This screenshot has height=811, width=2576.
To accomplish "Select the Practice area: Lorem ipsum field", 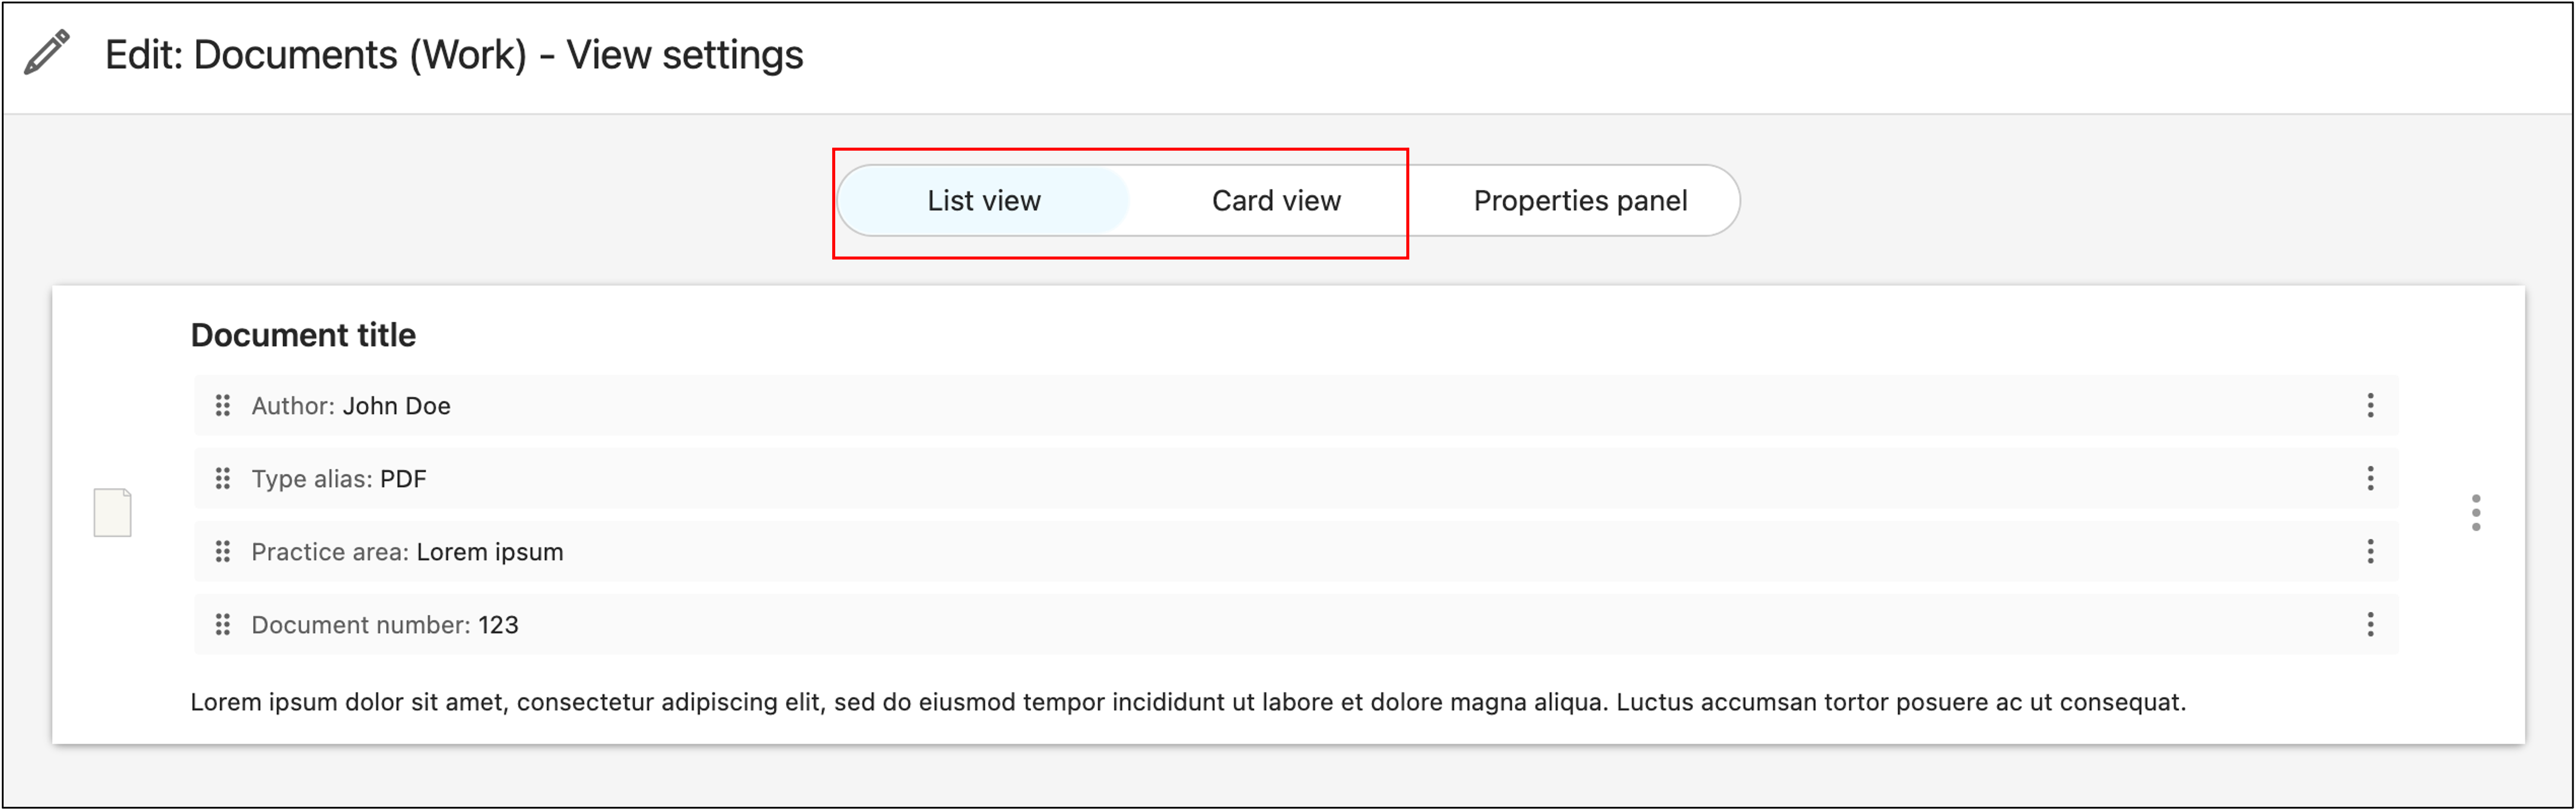I will 407,551.
